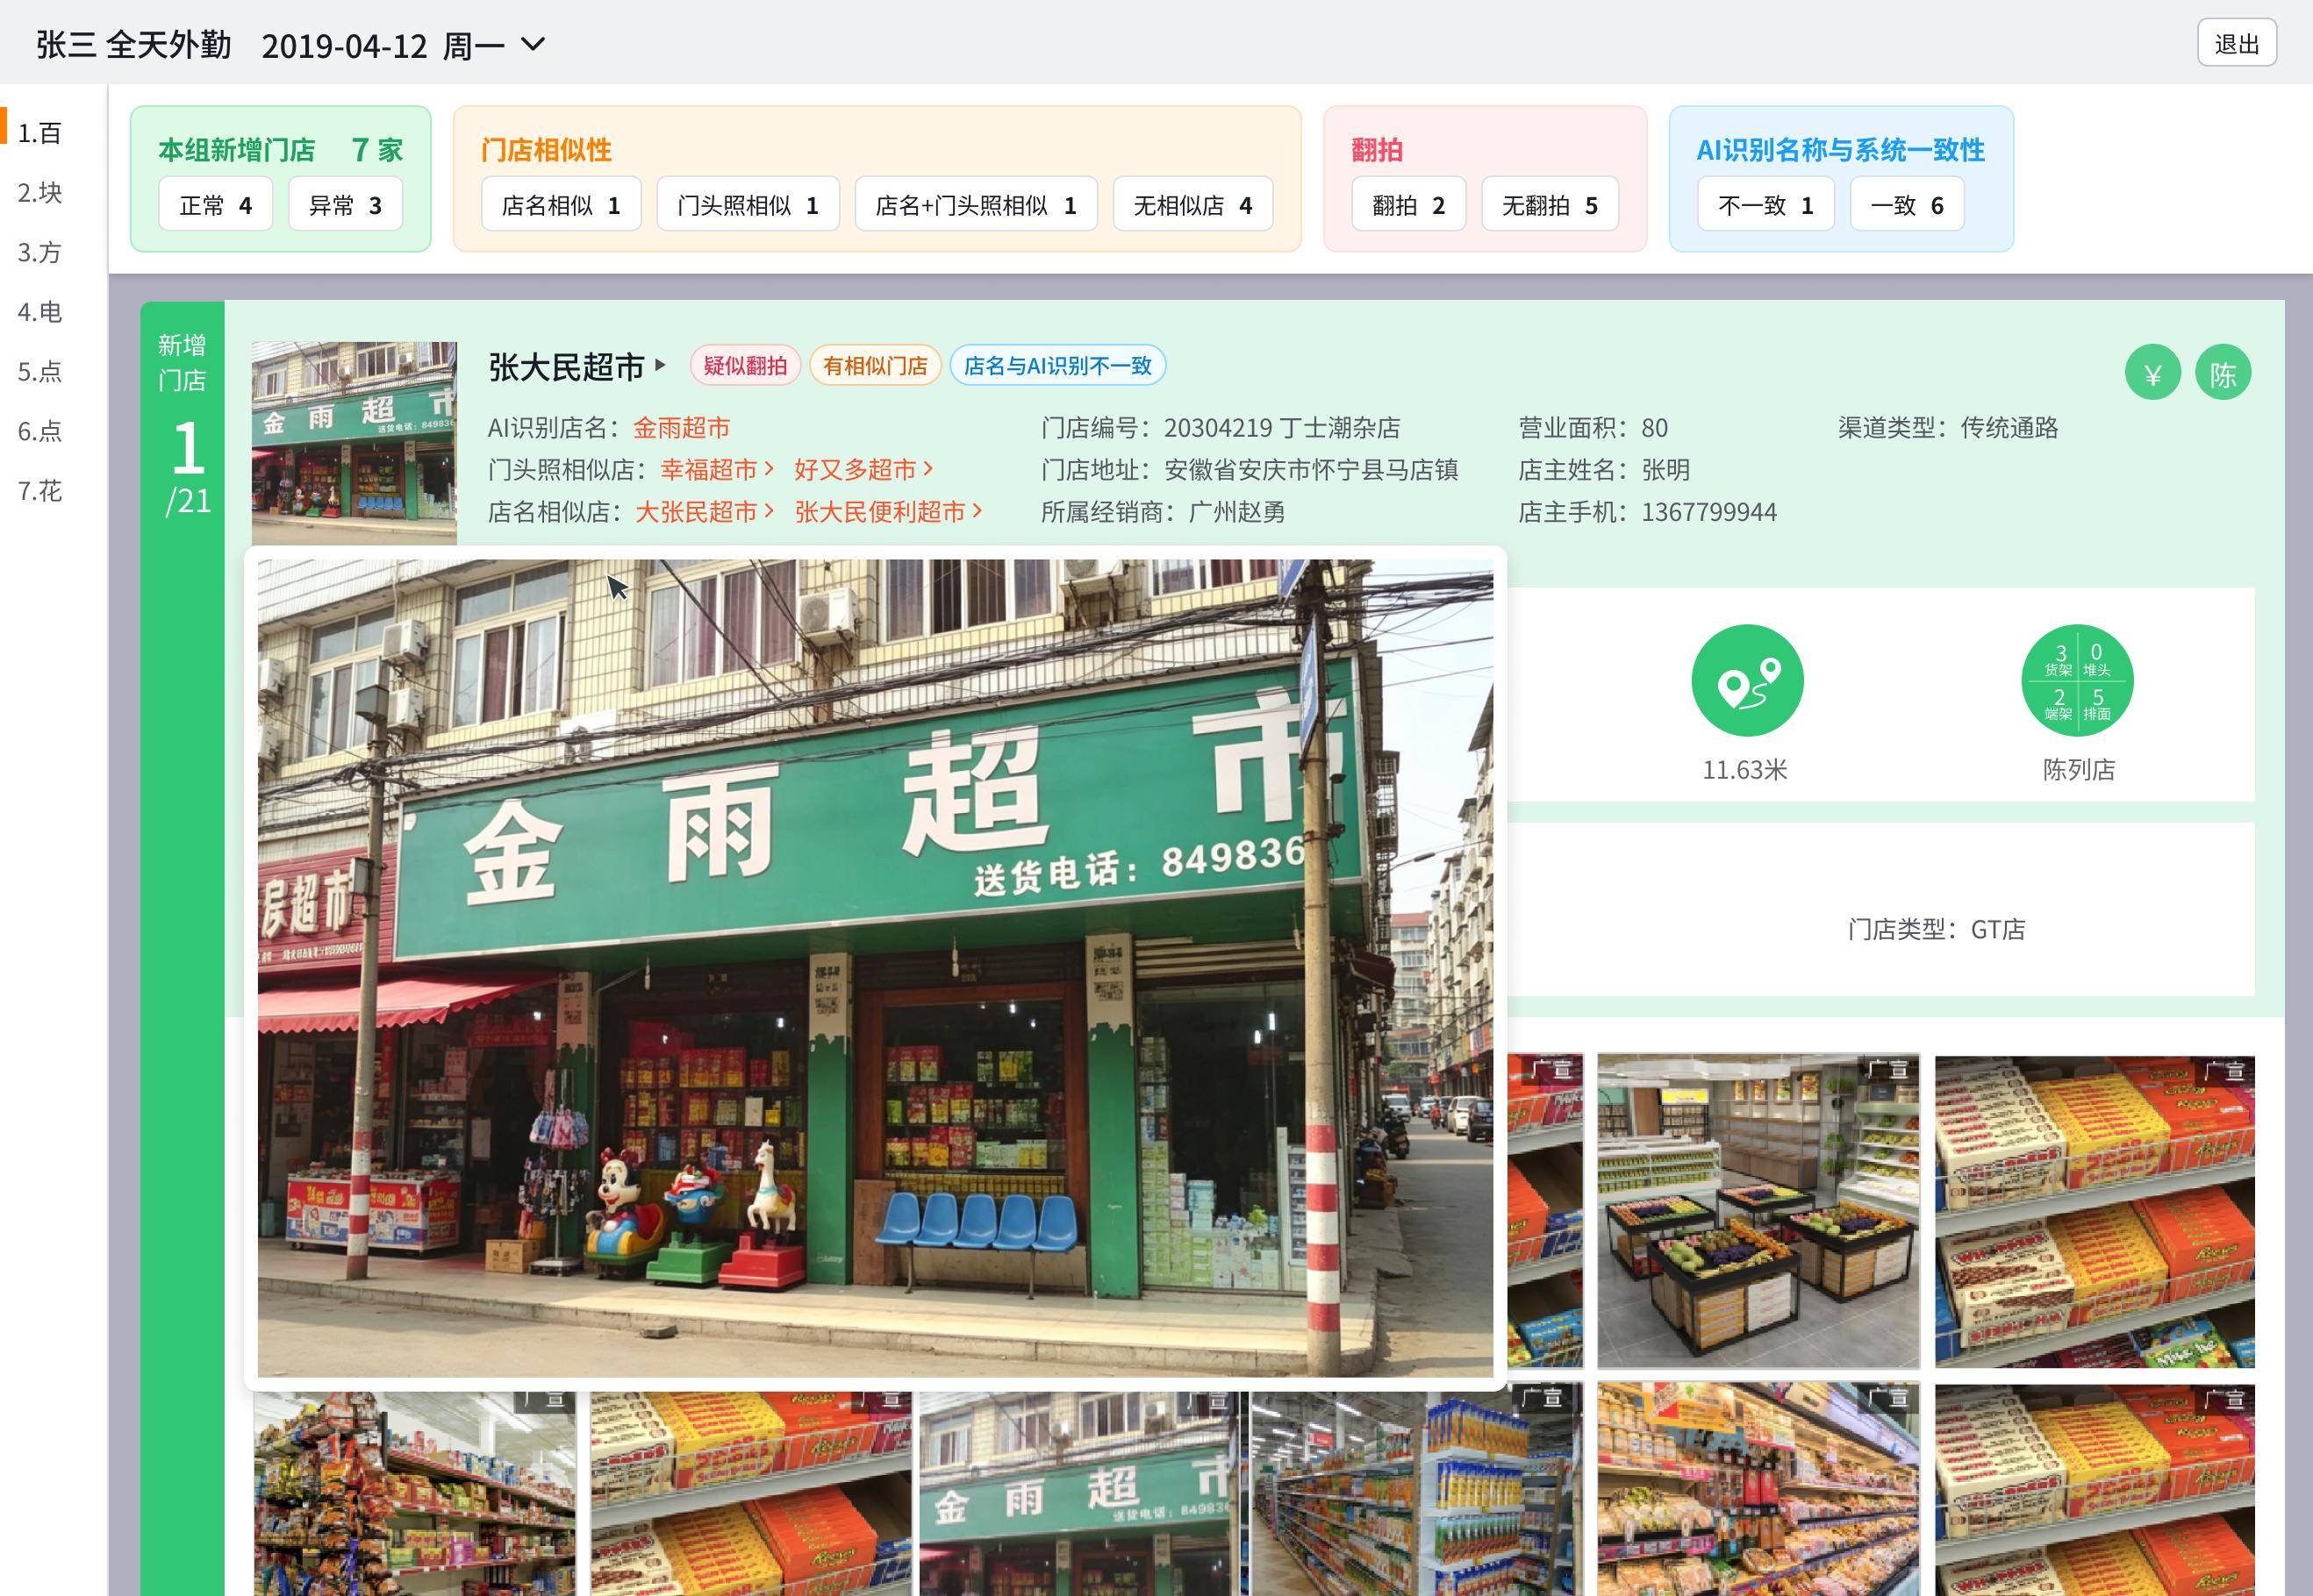2313x1596 pixels.
Task: Toggle the 翻拍 2 filter
Action: (x=1408, y=205)
